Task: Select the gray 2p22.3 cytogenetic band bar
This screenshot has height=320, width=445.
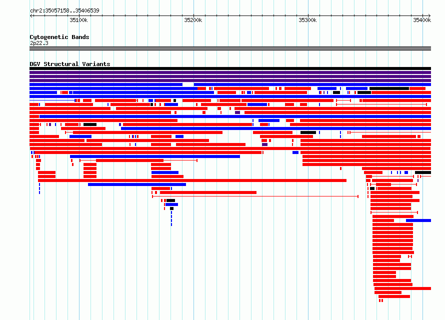Action: [230, 48]
